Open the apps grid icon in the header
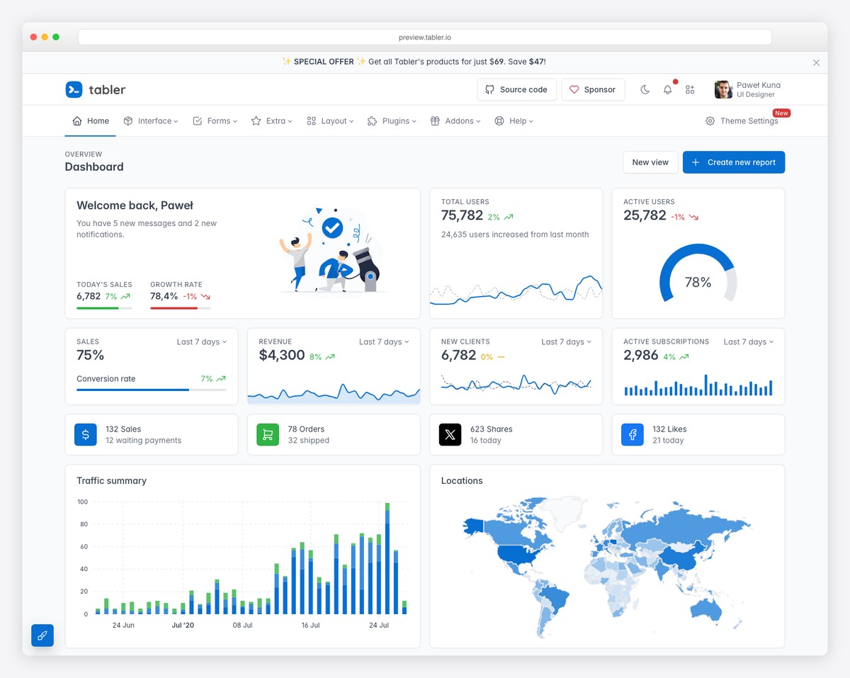 [x=690, y=89]
